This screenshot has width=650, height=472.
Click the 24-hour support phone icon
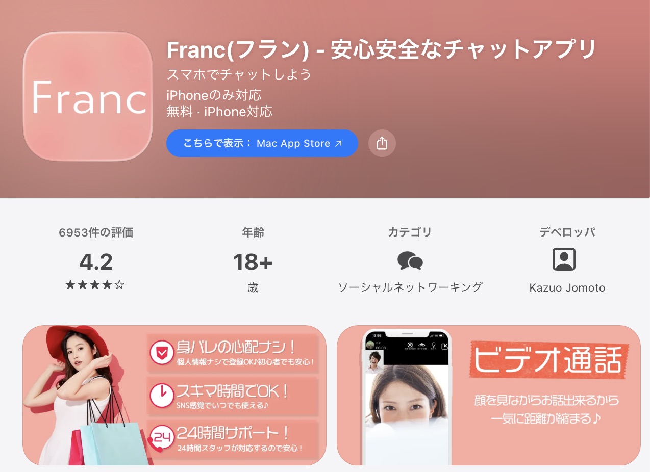[160, 437]
